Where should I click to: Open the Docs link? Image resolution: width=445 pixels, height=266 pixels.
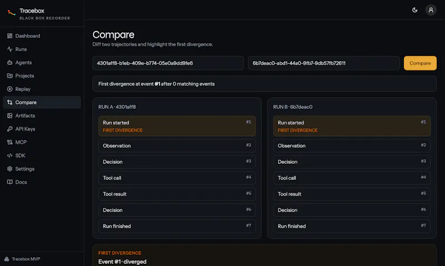(x=42, y=182)
